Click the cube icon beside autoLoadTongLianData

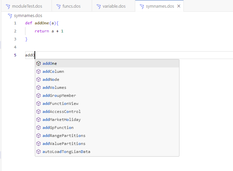[x=38, y=152]
